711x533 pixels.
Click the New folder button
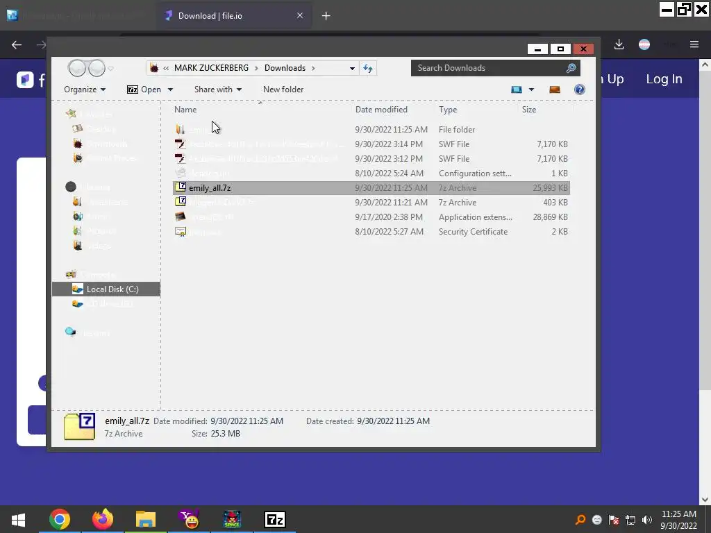[283, 90]
